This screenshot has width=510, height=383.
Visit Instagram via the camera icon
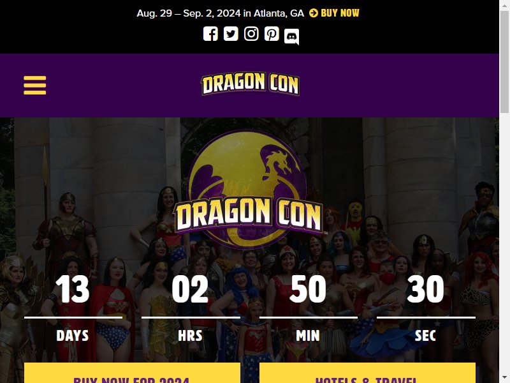click(251, 34)
